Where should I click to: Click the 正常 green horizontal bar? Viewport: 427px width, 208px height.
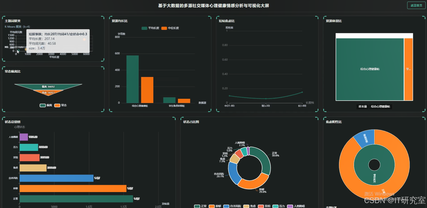pyautogui.click(x=76, y=199)
